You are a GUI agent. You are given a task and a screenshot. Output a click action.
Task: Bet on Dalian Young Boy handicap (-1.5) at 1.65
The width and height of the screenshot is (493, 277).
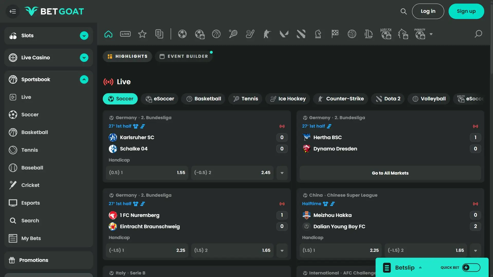tap(426, 251)
